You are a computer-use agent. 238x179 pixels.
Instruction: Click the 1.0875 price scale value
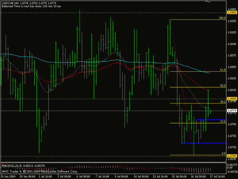tap(232, 55)
